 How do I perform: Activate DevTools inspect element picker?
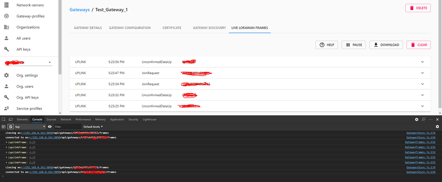click(4, 119)
